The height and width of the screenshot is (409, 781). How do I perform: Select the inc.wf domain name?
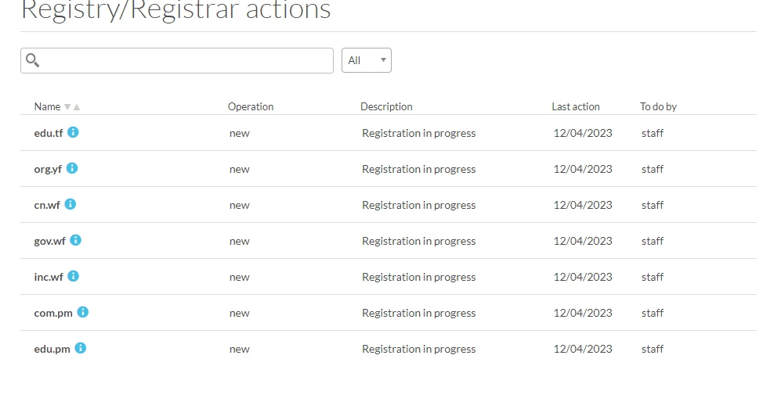point(49,277)
